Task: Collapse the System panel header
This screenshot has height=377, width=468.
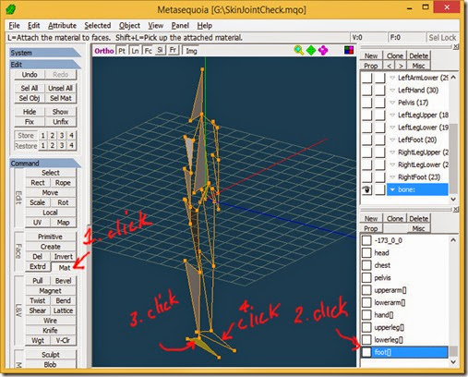Action: click(x=44, y=53)
